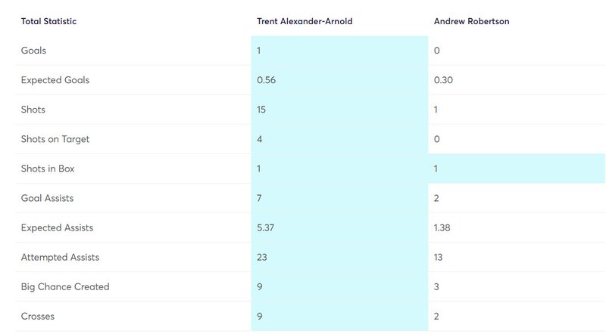Image resolution: width=606 pixels, height=334 pixels.
Task: Select the Shots in Box row label
Action: click(48, 169)
